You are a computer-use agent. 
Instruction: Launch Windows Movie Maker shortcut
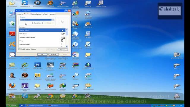[x=75, y=25]
